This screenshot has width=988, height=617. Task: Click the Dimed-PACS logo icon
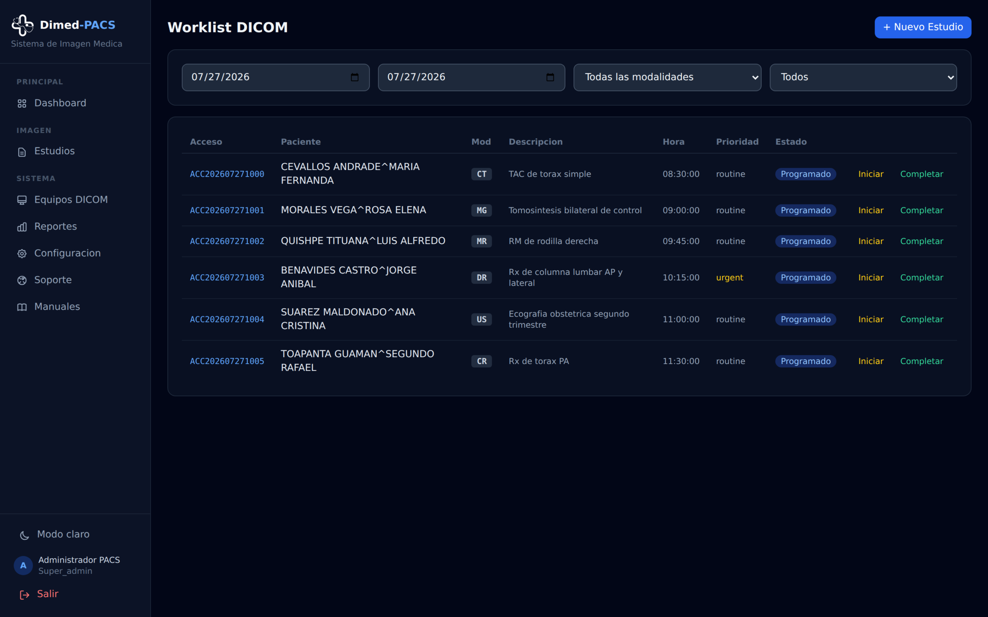tap(22, 25)
